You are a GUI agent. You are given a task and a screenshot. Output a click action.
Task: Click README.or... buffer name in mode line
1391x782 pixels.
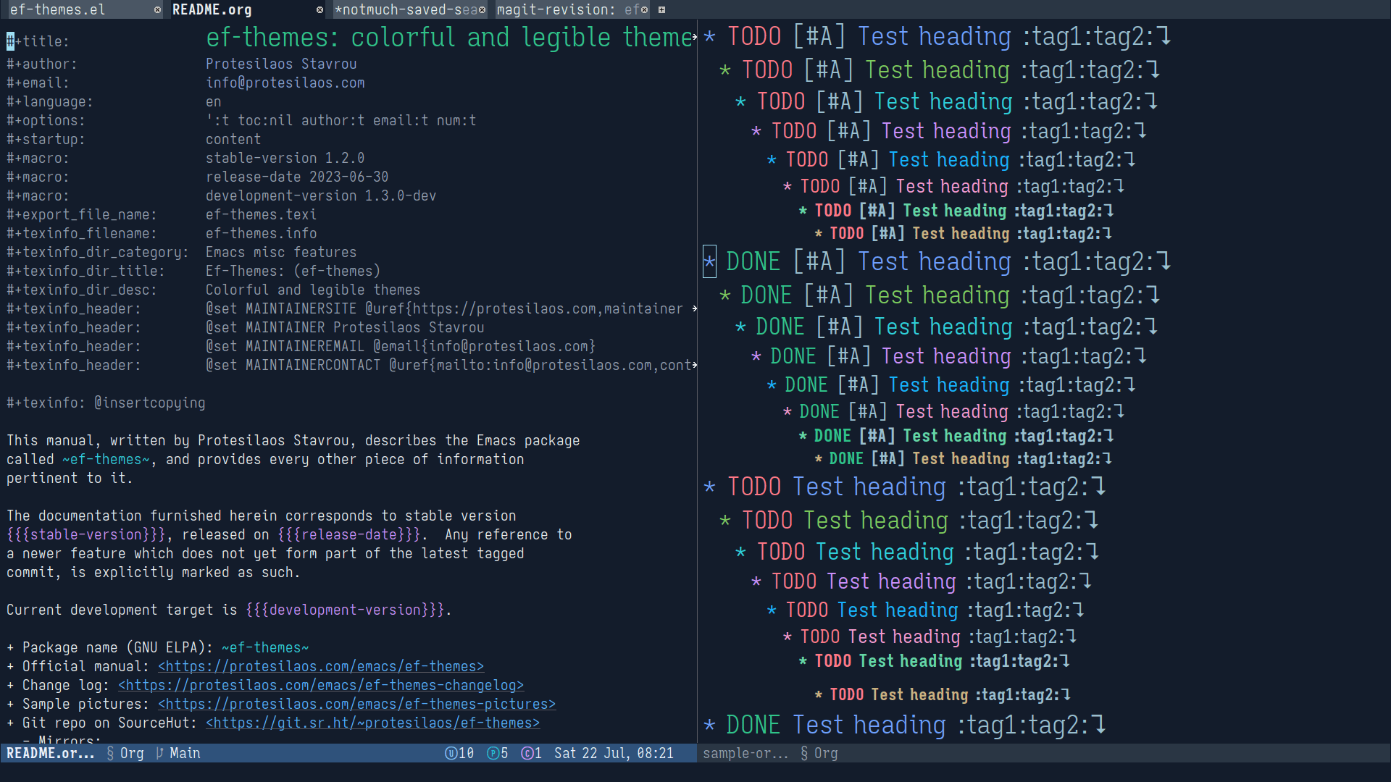pos(51,753)
